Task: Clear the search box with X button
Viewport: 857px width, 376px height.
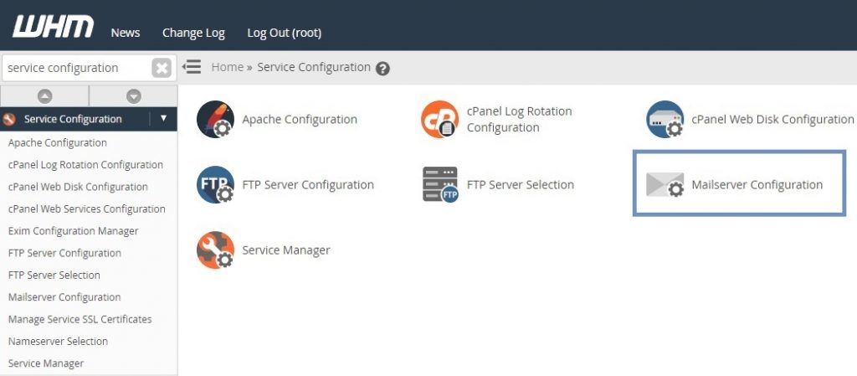Action: tap(162, 68)
